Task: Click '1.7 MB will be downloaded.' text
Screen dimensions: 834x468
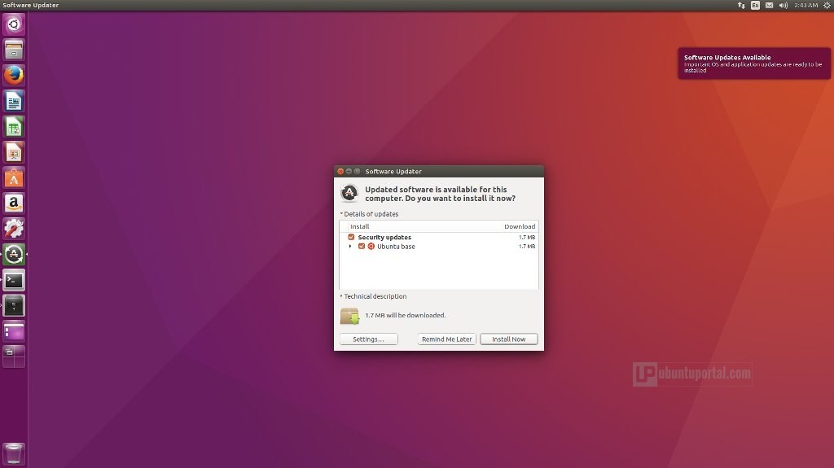Action: (x=406, y=315)
